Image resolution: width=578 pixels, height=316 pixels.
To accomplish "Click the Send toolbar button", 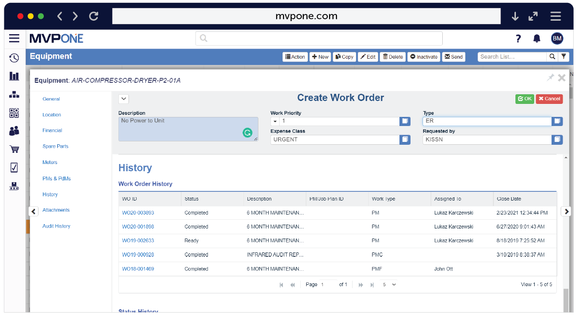I will [x=453, y=56].
